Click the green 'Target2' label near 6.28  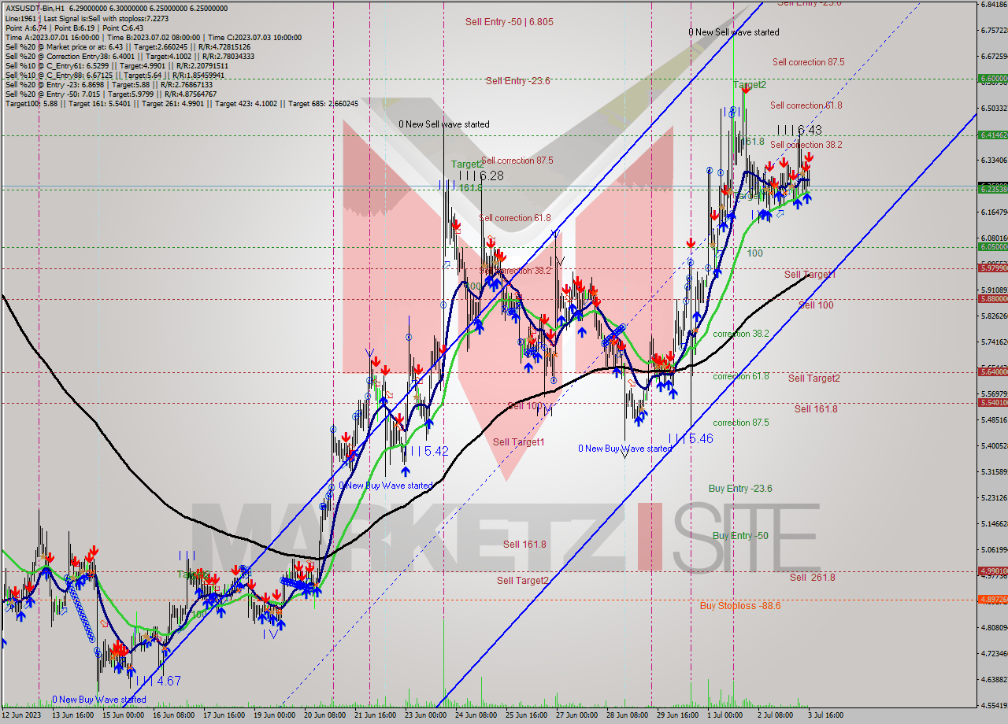(467, 164)
